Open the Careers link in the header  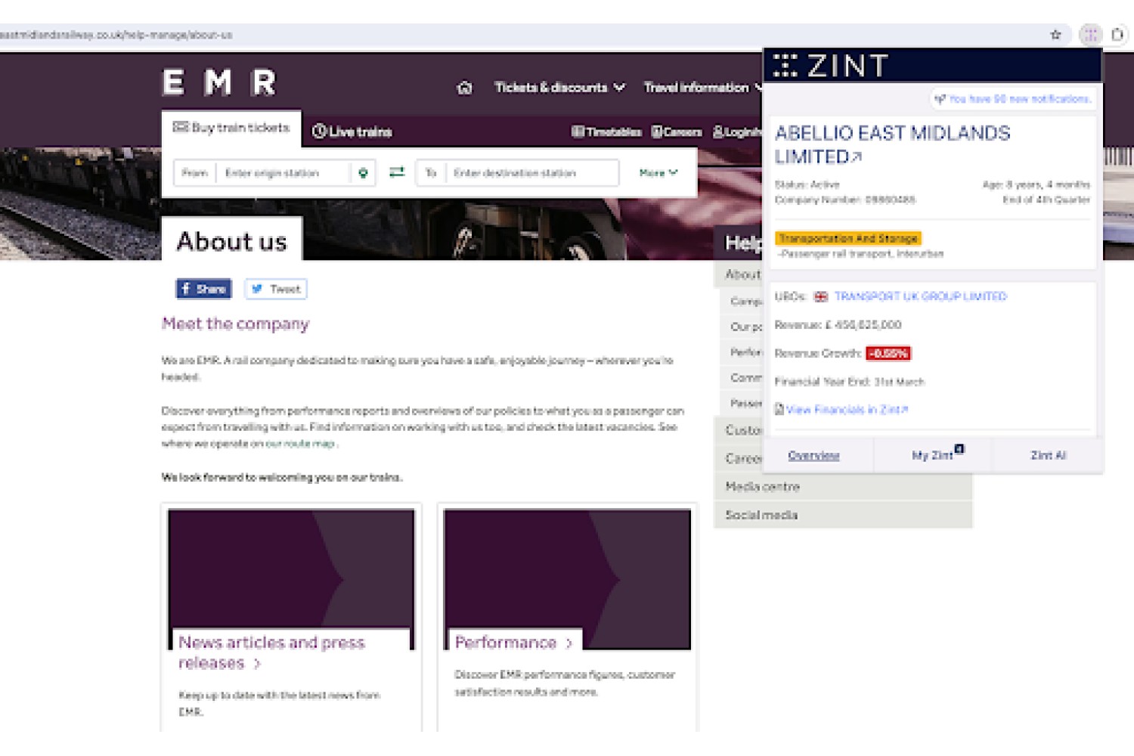click(x=677, y=132)
